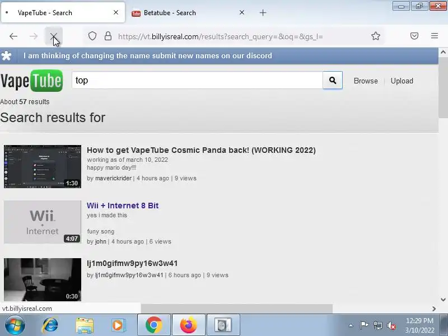Viewport: 448px width, 336px height.
Task: Open the Windows Start menu
Action: (x=15, y=325)
